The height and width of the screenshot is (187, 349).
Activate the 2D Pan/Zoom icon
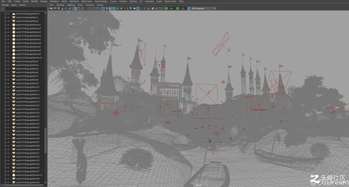(x=66, y=8)
